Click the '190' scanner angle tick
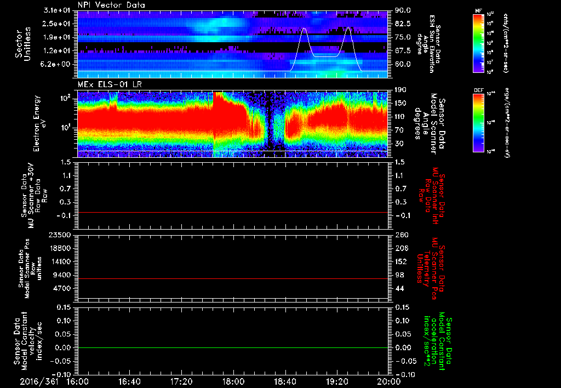Screen dimensions: 561x388 point(400,90)
